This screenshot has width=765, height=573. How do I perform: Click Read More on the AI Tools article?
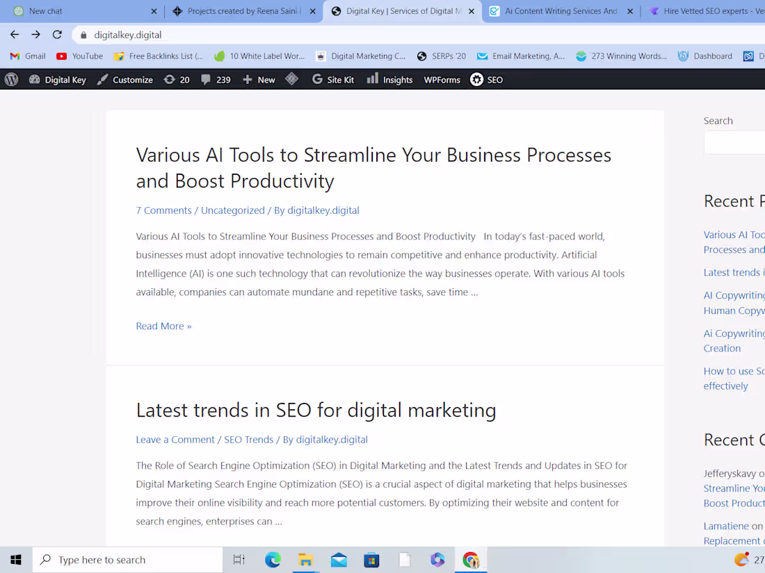163,326
